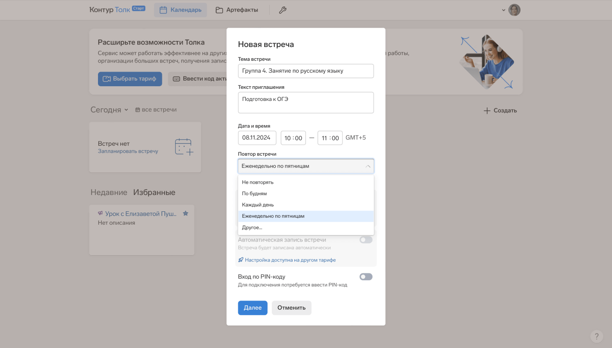Toggle automatic meeting recording switch
Image resolution: width=612 pixels, height=348 pixels.
366,240
